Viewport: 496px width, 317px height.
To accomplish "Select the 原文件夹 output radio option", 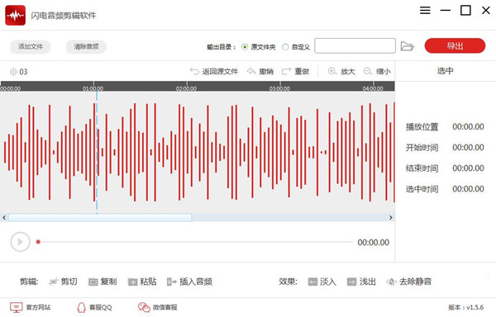I will [x=245, y=47].
